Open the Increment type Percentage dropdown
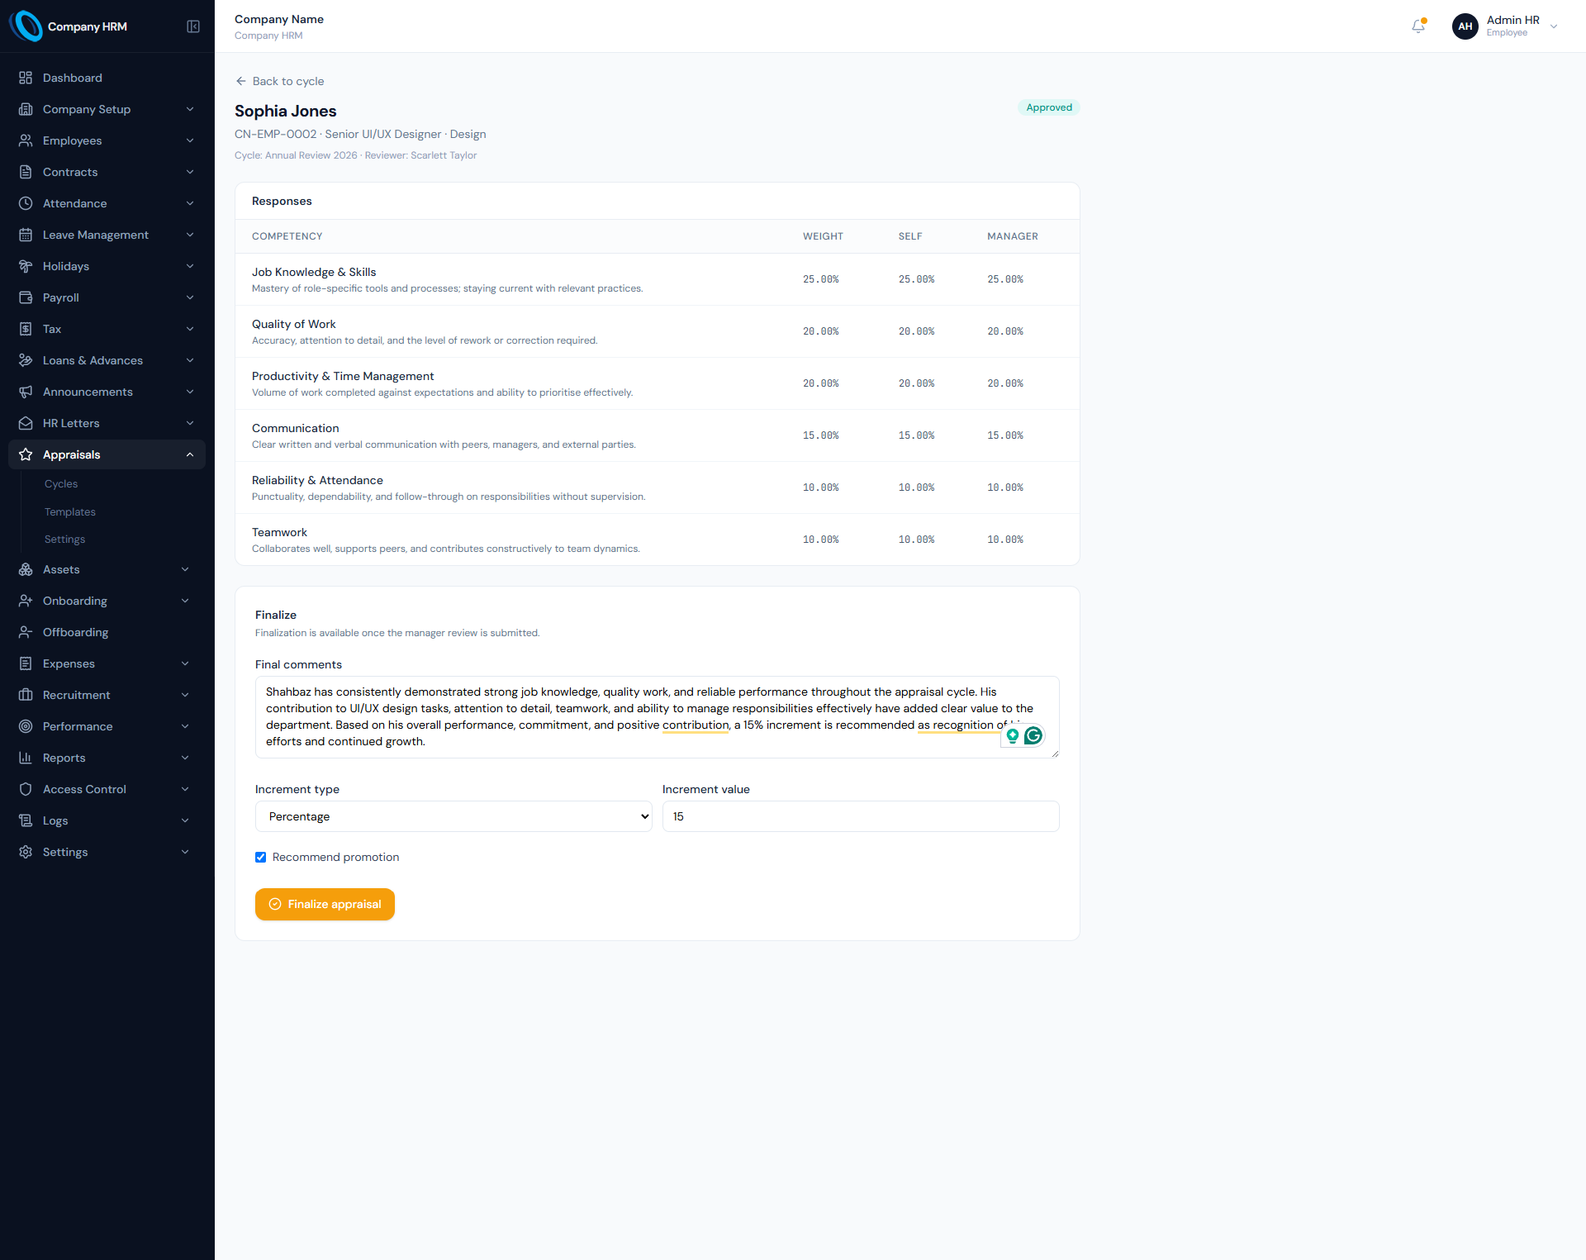1586x1260 pixels. 453,816
